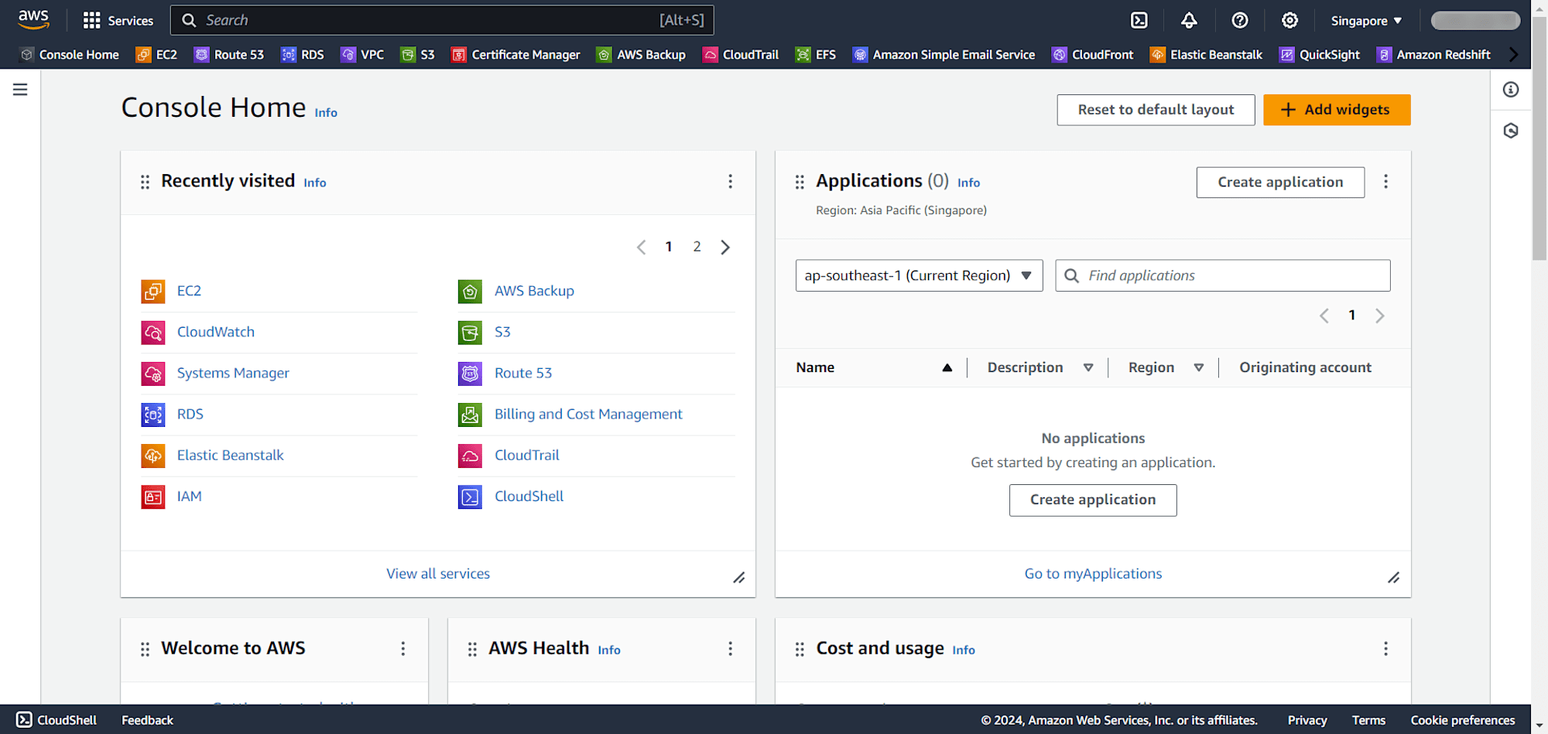Open the hamburger side navigation
This screenshot has height=734, width=1548.
[20, 90]
